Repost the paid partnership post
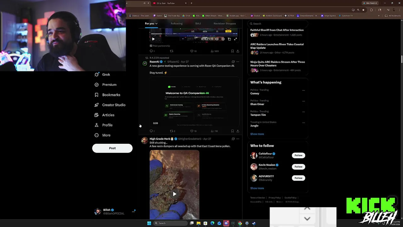The image size is (403, 227). point(172,51)
